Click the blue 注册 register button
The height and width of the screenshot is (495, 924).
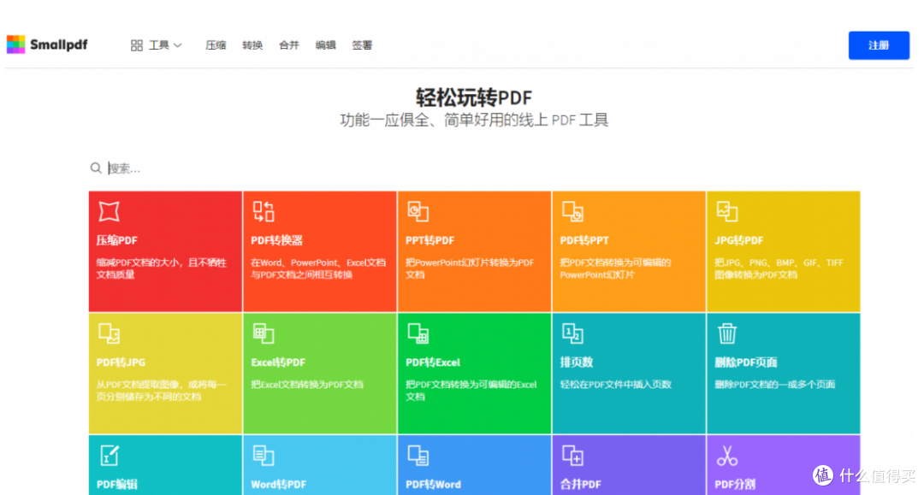(879, 45)
